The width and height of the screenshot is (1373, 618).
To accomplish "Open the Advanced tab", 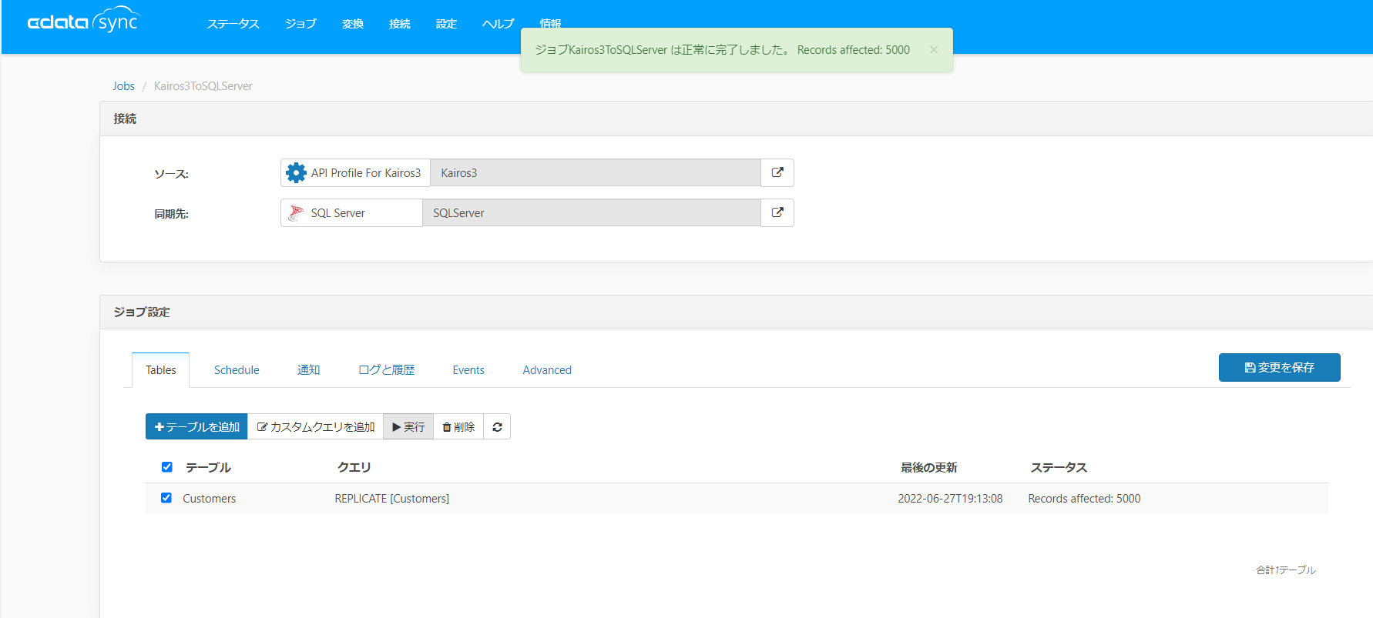I will pos(547,370).
